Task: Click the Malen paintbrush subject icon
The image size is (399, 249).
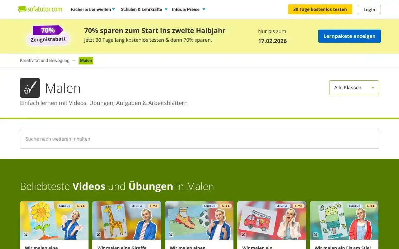Action: click(30, 88)
